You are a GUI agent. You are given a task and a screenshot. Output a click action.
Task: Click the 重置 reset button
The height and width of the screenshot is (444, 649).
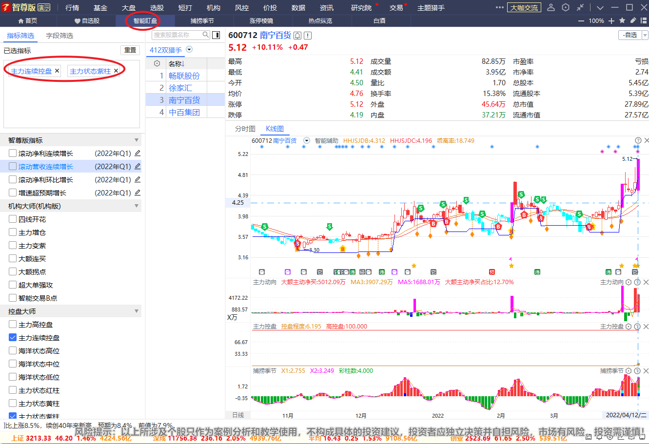(130, 50)
